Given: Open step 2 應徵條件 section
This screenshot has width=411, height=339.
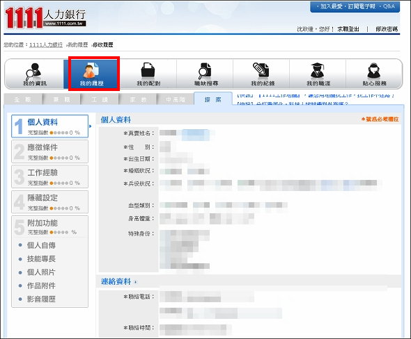Looking at the screenshot, I should pyautogui.click(x=49, y=151).
